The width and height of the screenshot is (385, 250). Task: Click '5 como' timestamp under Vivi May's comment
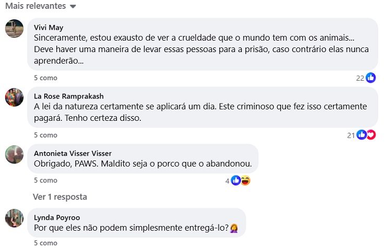tap(45, 78)
